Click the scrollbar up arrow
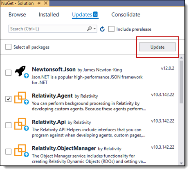Viewport: 191px width, 172px height. [x=181, y=58]
